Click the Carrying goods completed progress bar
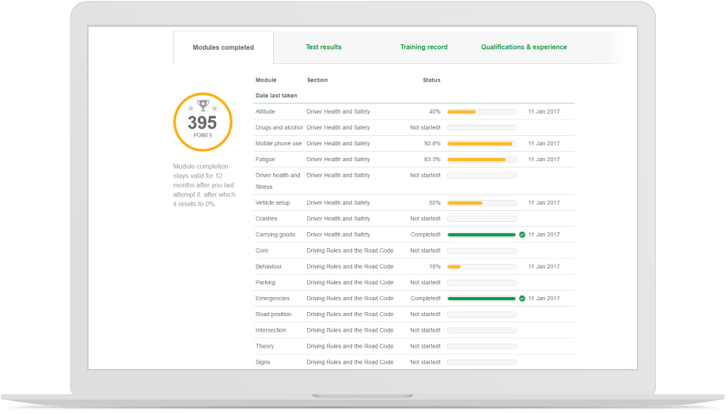Image resolution: width=728 pixels, height=414 pixels. point(481,235)
